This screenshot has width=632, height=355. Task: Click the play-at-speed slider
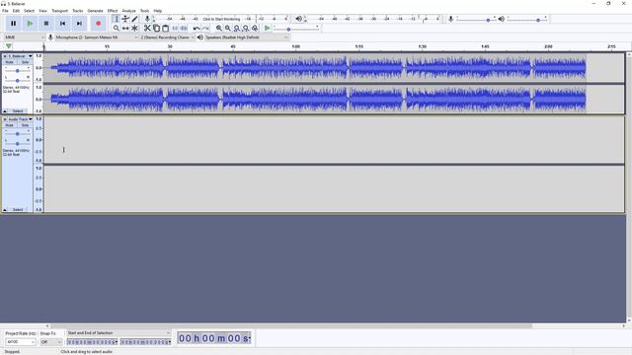pyautogui.click(x=296, y=29)
